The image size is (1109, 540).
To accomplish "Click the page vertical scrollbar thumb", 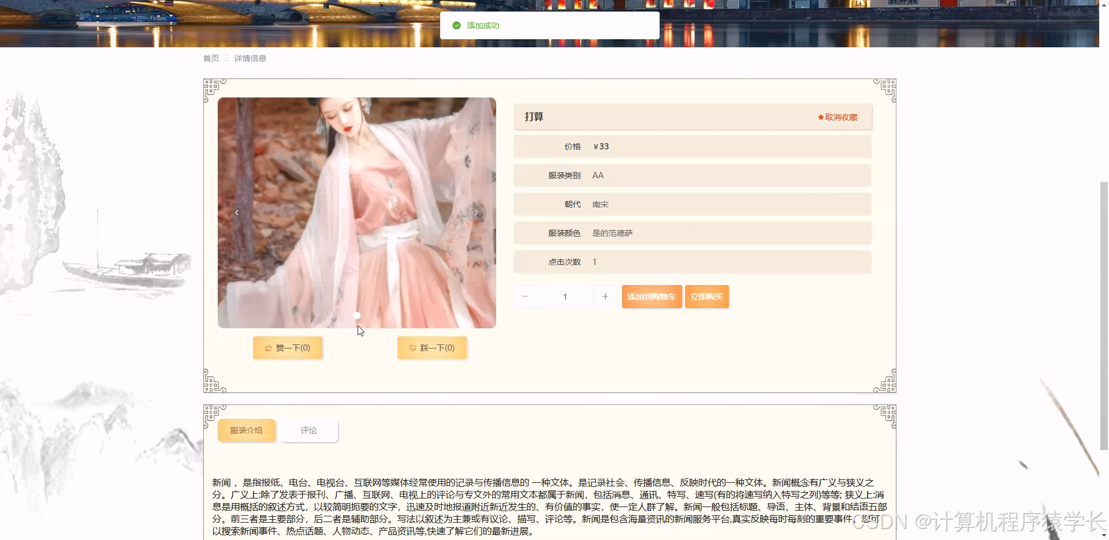I will 1104,316.
